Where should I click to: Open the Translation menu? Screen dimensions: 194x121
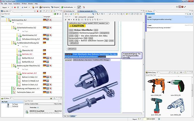(17, 4)
